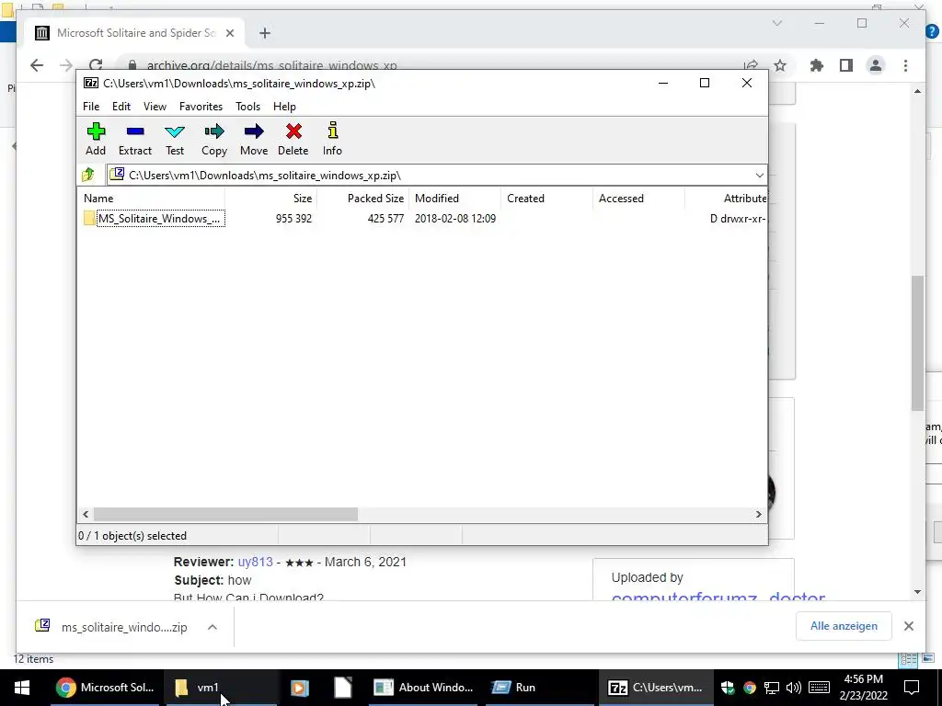Open the Tools menu
Screen dimensions: 942x706
pos(247,107)
